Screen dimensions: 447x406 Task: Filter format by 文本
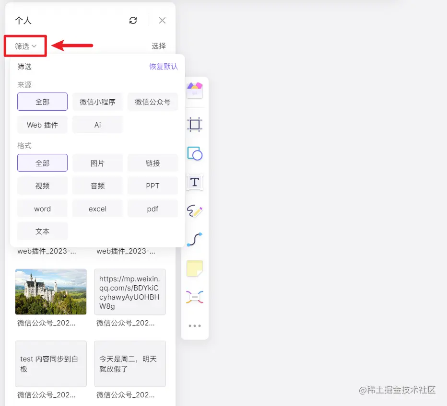tap(42, 231)
